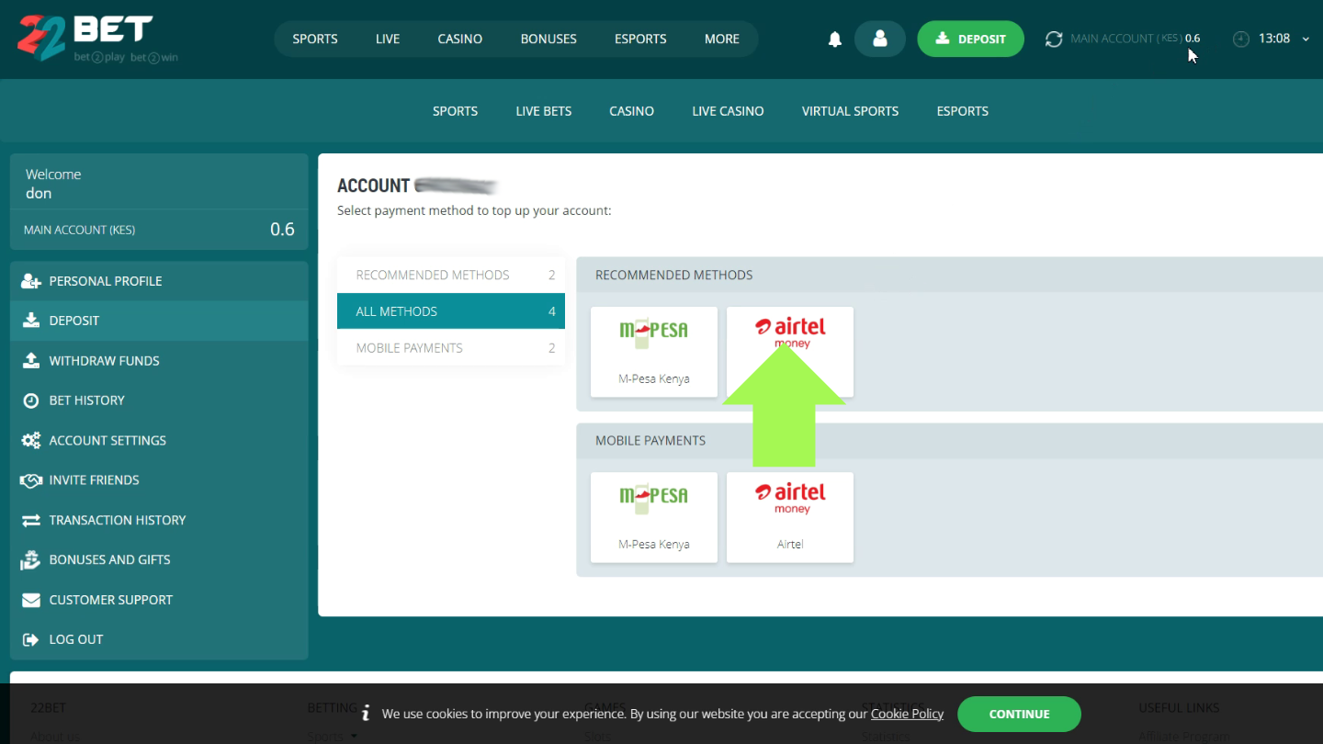The image size is (1323, 744).
Task: Open Bet History in sidebar
Action: point(86,400)
